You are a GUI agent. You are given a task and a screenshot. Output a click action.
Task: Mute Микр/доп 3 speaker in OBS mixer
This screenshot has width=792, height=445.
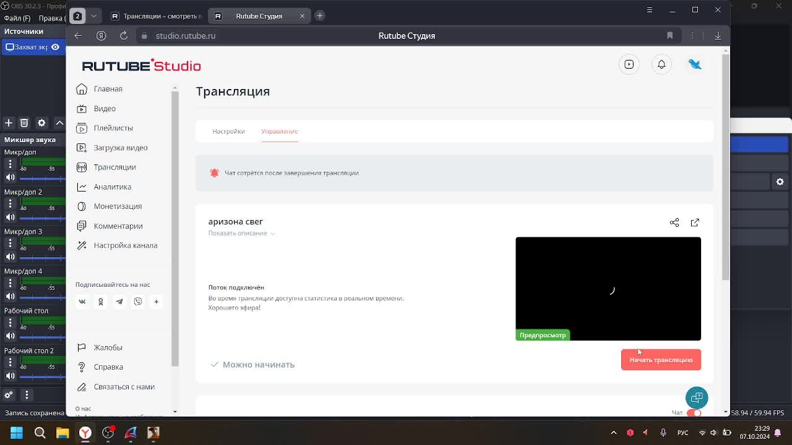coord(10,256)
